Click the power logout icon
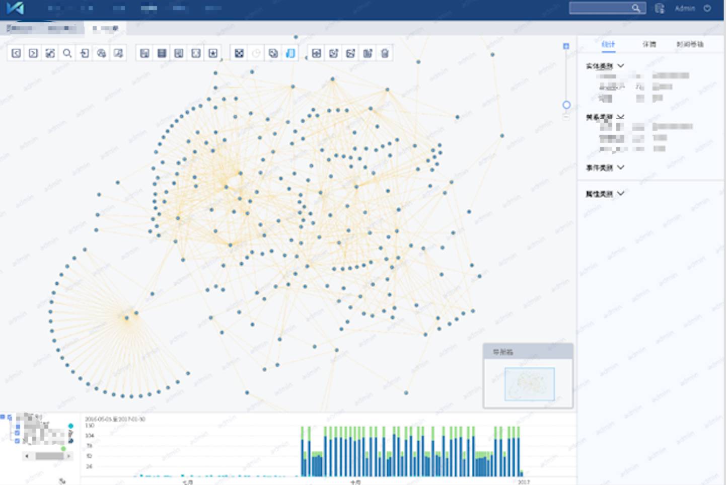Image resolution: width=726 pixels, height=485 pixels. click(707, 8)
